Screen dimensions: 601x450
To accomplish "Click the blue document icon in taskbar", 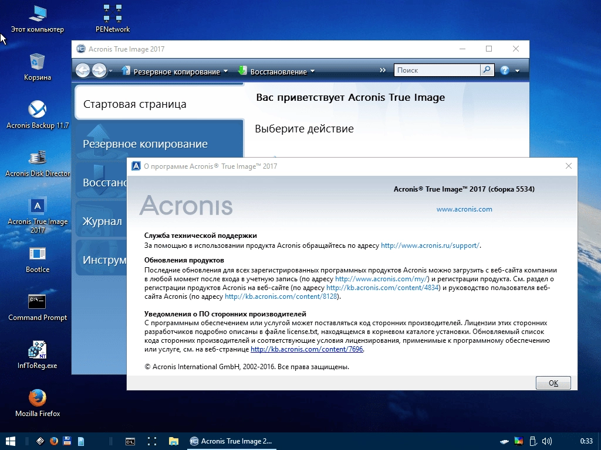I will 81,441.
